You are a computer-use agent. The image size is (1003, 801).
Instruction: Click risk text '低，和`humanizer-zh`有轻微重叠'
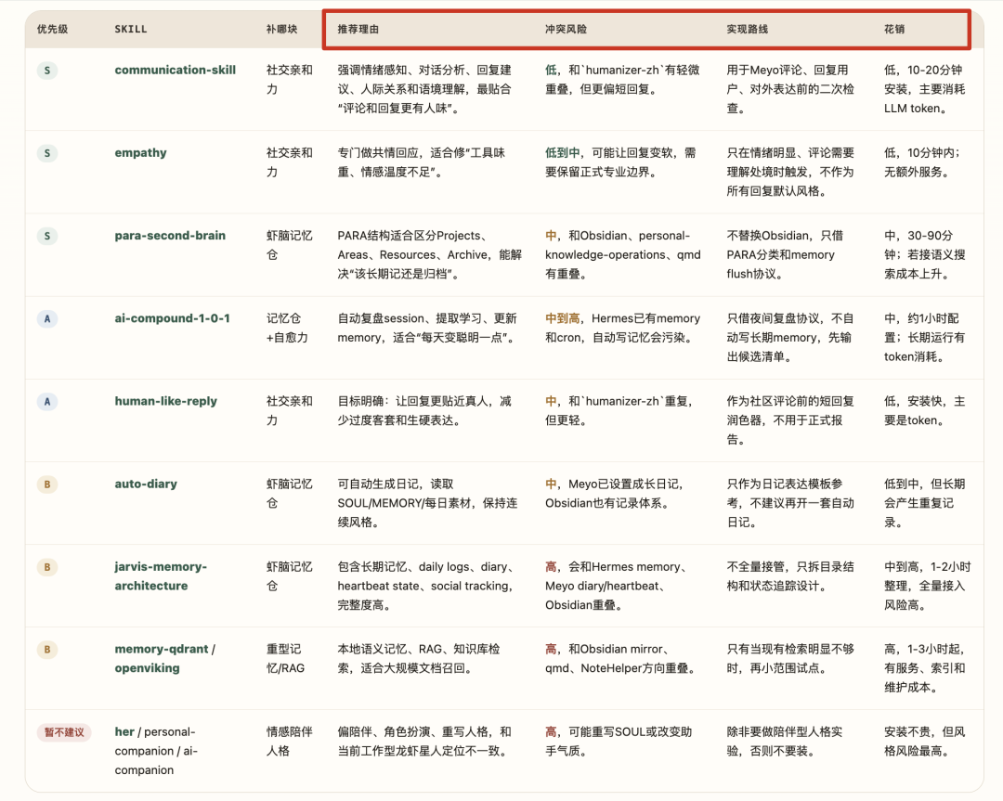pos(622,79)
